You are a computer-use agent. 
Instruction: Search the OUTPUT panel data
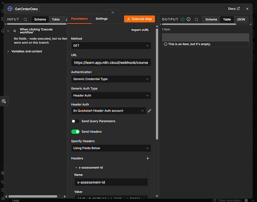[196, 19]
